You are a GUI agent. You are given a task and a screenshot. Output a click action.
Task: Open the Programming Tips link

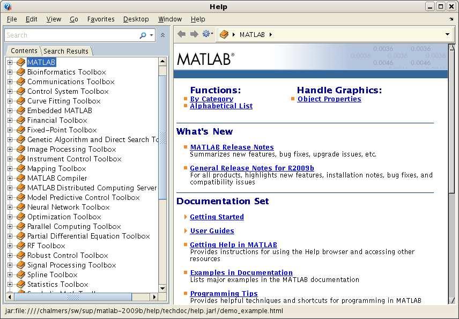tap(224, 294)
